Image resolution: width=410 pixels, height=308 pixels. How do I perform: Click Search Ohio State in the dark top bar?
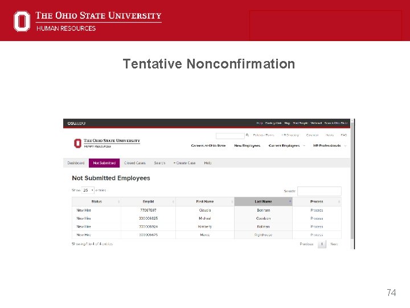pos(336,123)
